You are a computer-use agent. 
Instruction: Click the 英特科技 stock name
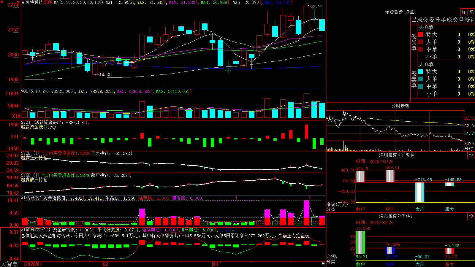point(34,2)
